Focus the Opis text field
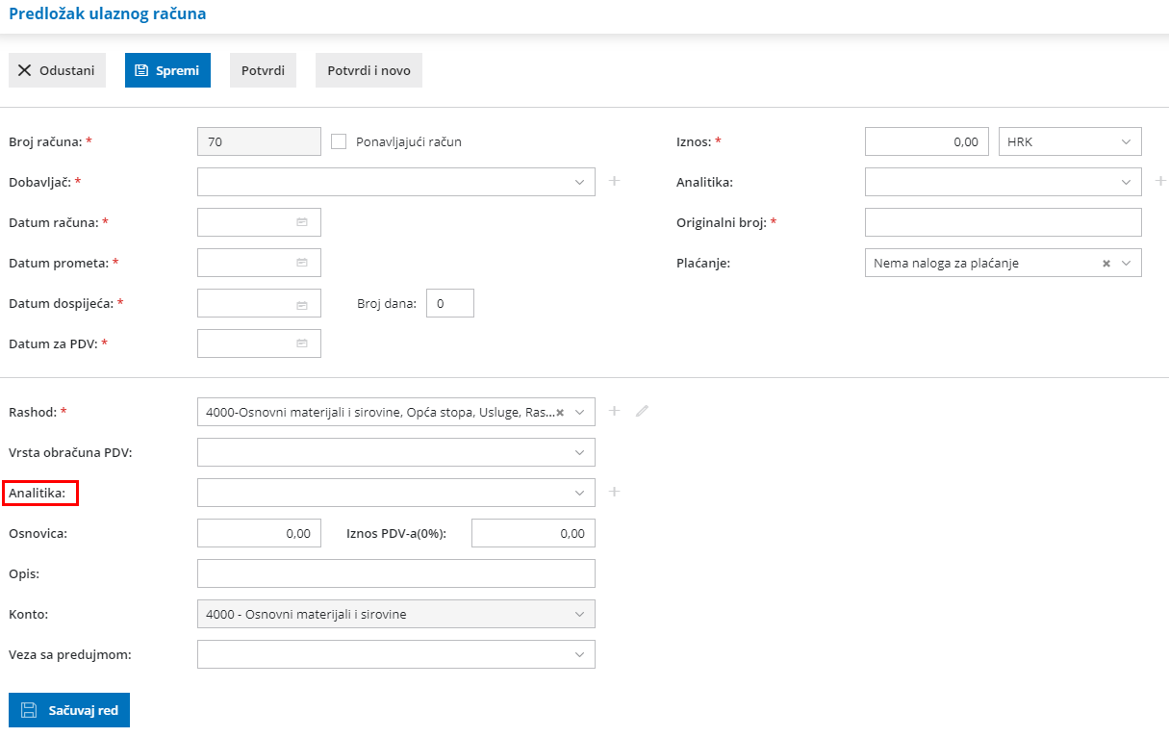The height and width of the screenshot is (737, 1169). [x=395, y=573]
